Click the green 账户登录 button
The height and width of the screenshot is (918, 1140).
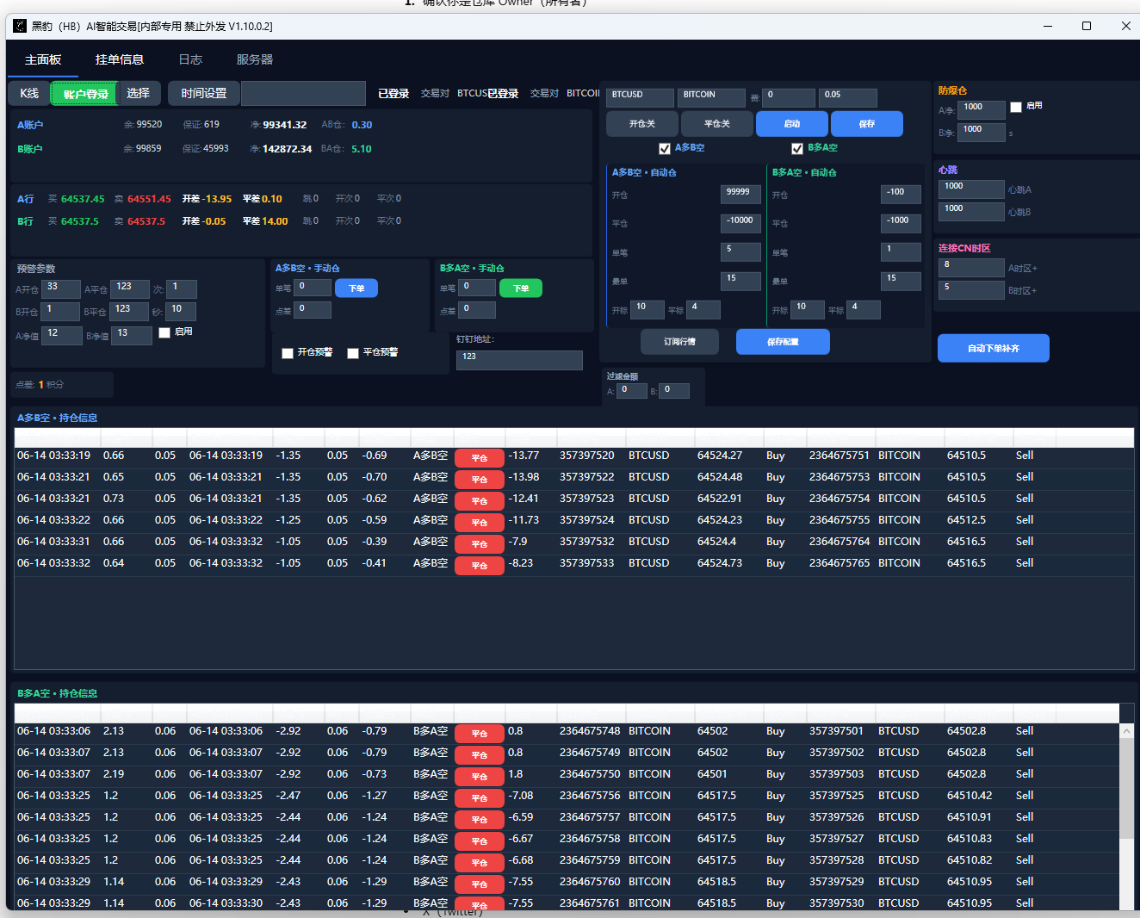coord(85,94)
